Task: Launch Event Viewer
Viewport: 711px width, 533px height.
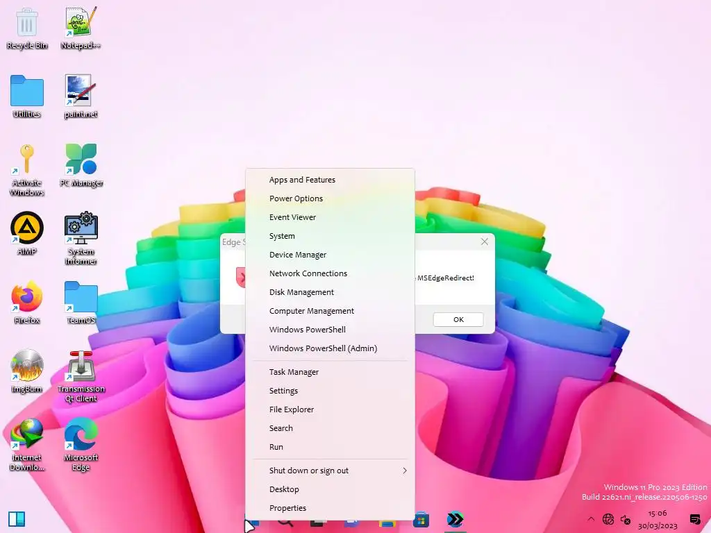Action: 330,217
